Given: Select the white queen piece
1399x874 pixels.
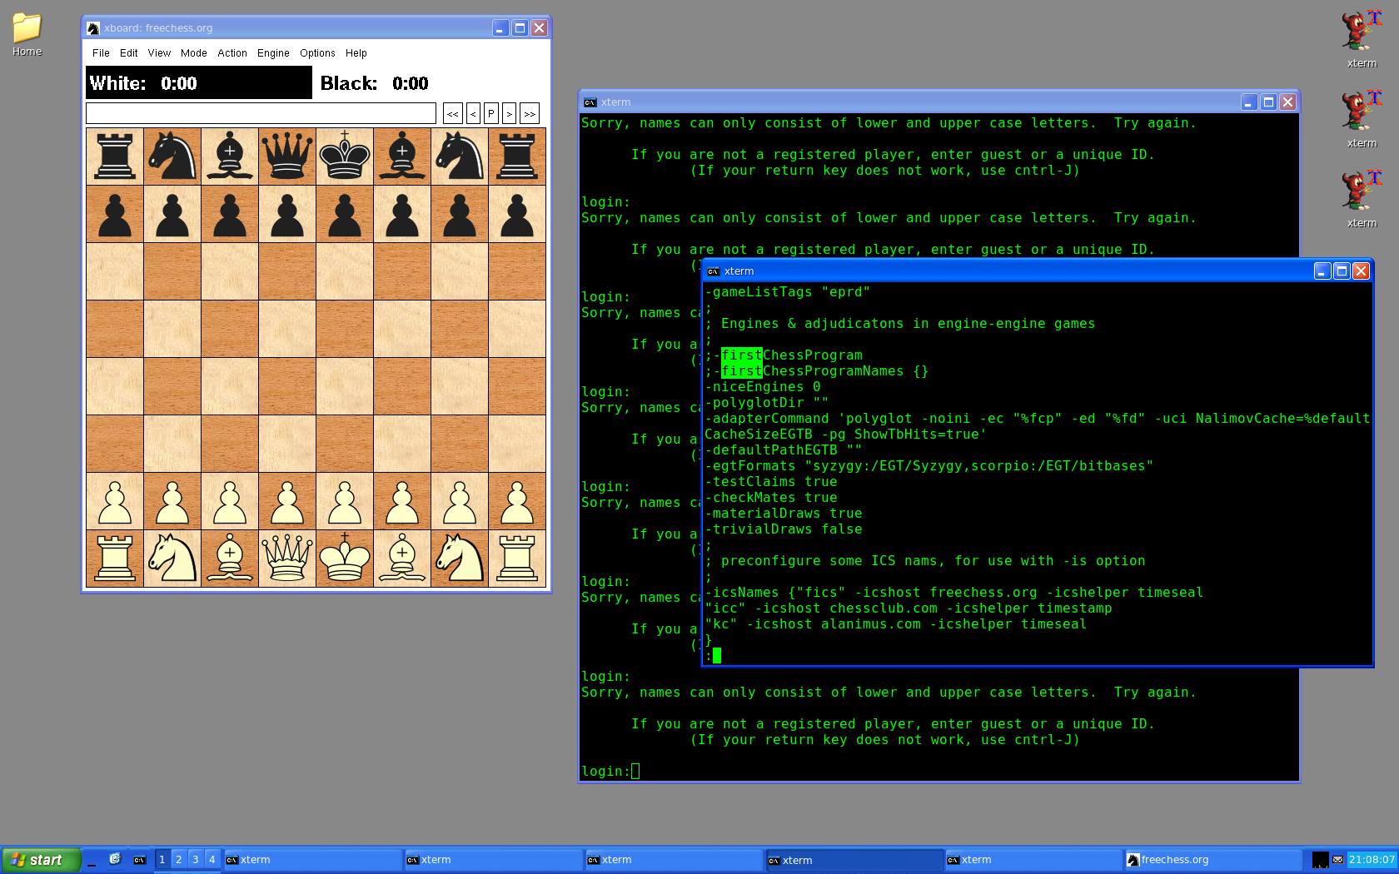Looking at the screenshot, I should click(x=287, y=559).
